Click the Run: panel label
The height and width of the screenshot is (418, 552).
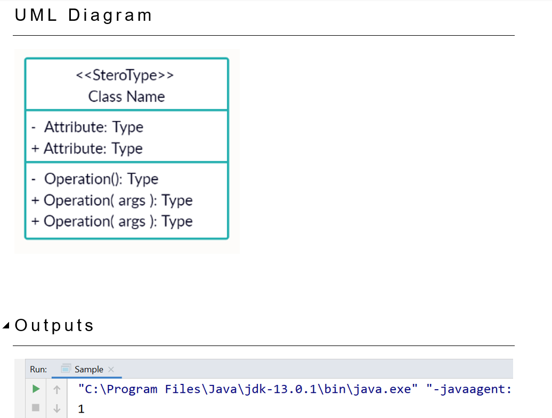37,369
